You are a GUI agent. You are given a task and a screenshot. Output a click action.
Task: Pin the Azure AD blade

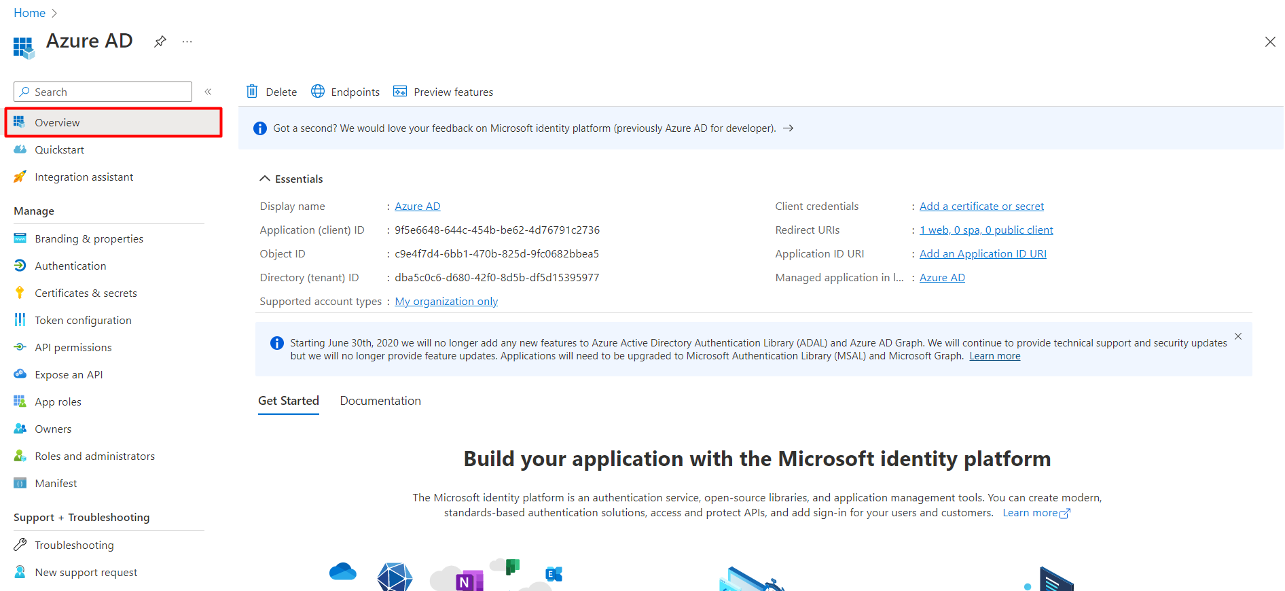[x=160, y=41]
